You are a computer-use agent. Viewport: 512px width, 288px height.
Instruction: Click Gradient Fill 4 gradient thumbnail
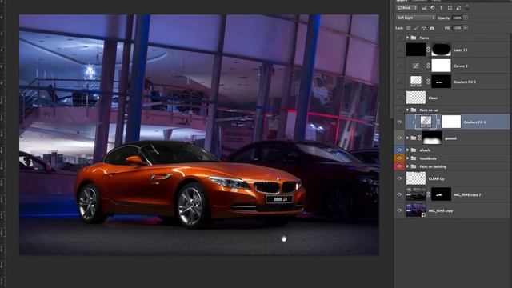[x=426, y=122]
